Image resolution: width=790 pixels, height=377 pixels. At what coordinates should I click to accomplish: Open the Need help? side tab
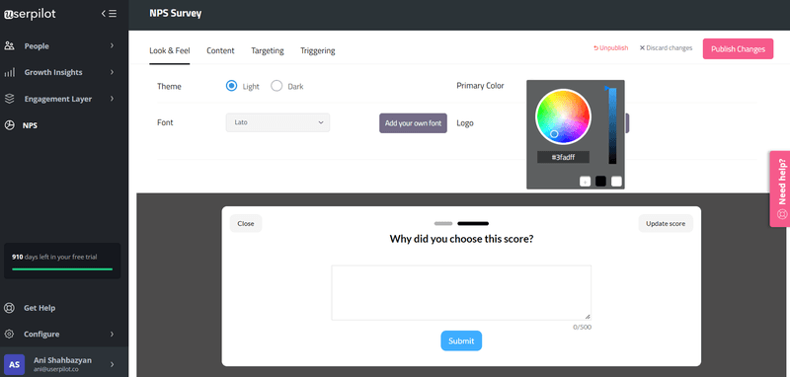coord(781,188)
